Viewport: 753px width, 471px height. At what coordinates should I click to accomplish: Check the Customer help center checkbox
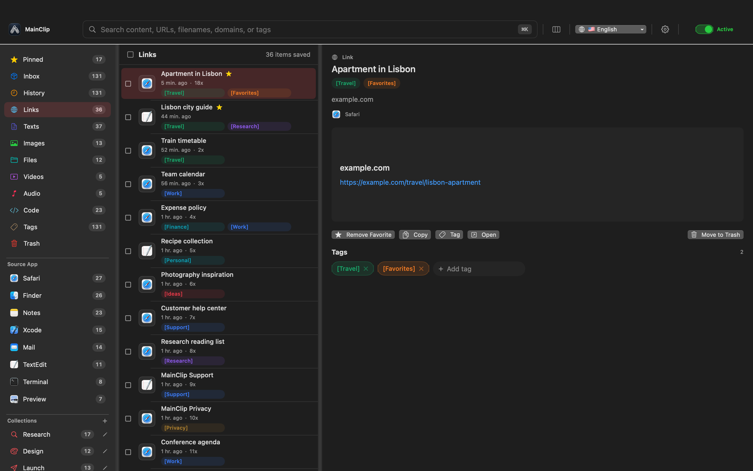(x=128, y=318)
